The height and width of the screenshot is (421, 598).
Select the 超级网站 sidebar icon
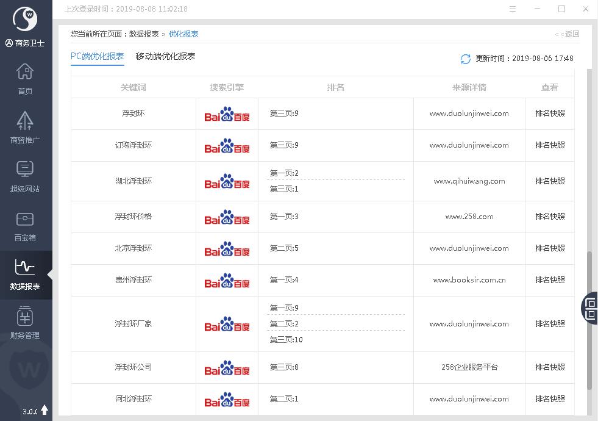pyautogui.click(x=25, y=177)
